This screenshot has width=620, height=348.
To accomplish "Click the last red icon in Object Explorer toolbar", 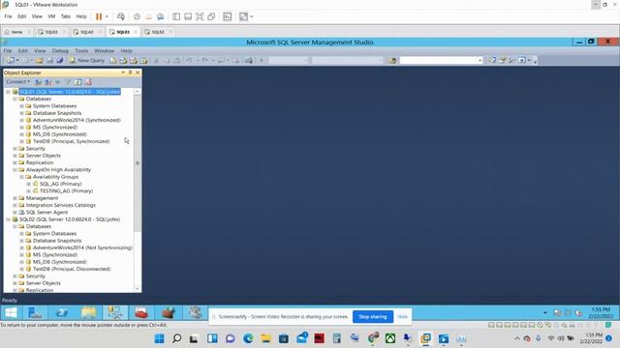I will (88, 82).
